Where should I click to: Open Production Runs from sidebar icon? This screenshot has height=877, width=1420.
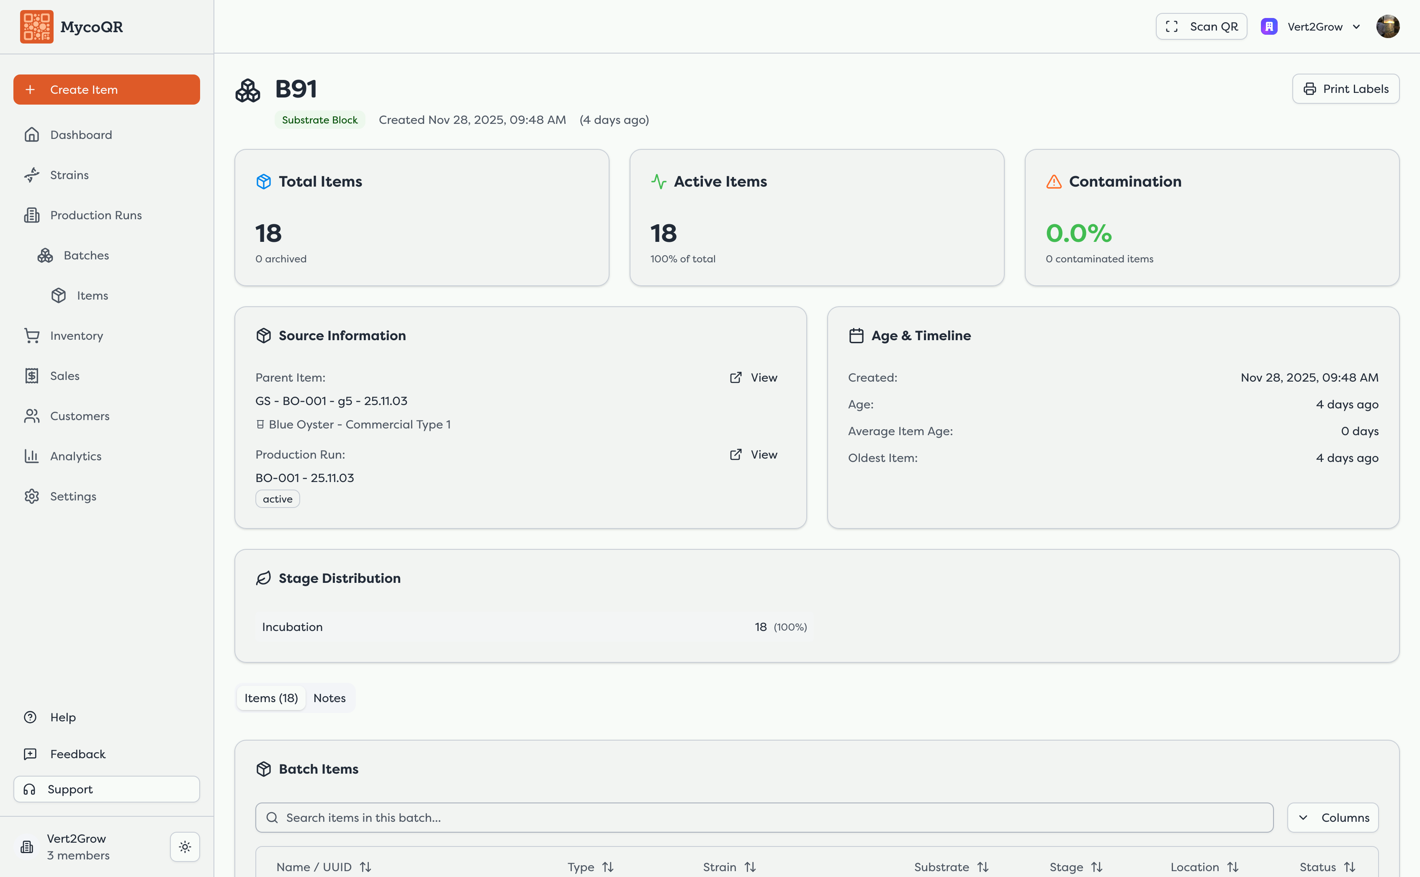32,215
